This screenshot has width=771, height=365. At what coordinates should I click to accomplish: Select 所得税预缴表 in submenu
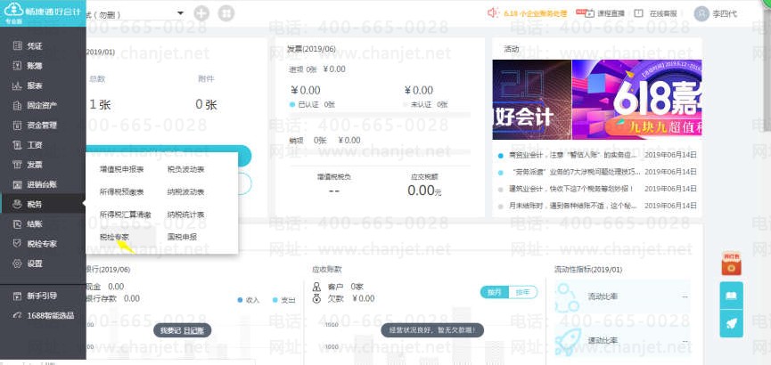[121, 191]
